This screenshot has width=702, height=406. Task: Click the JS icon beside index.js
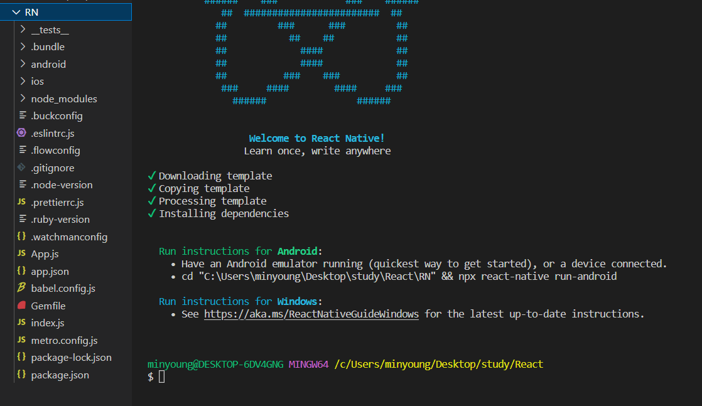pyautogui.click(x=21, y=323)
